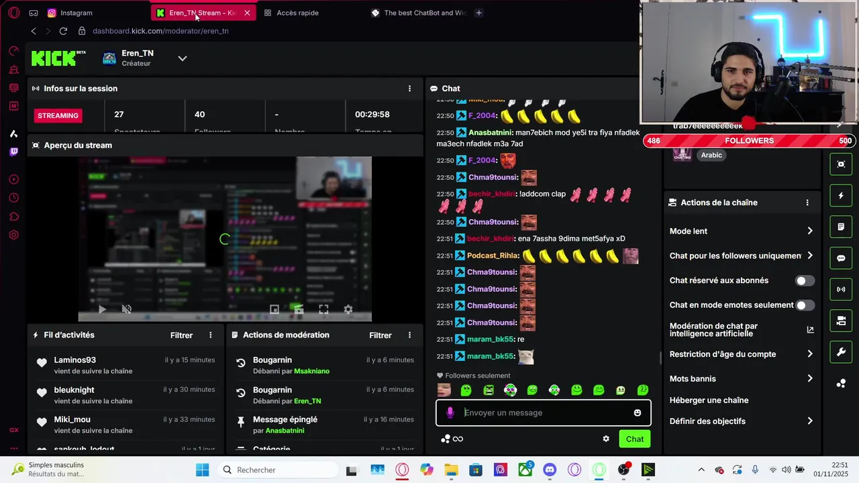Open the session info broadcast icon on right rail

coord(841,289)
